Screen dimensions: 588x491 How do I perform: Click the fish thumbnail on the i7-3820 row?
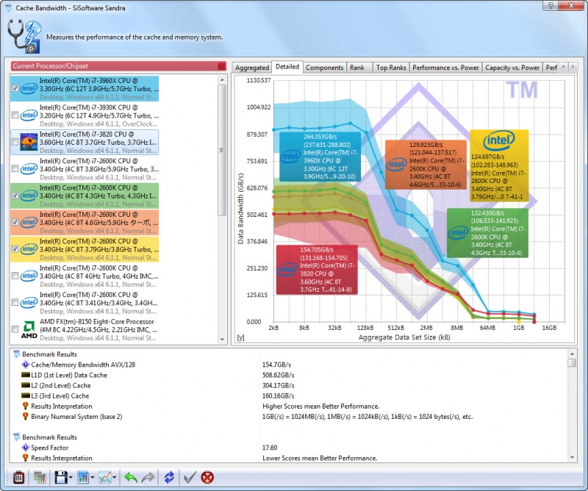click(x=29, y=142)
